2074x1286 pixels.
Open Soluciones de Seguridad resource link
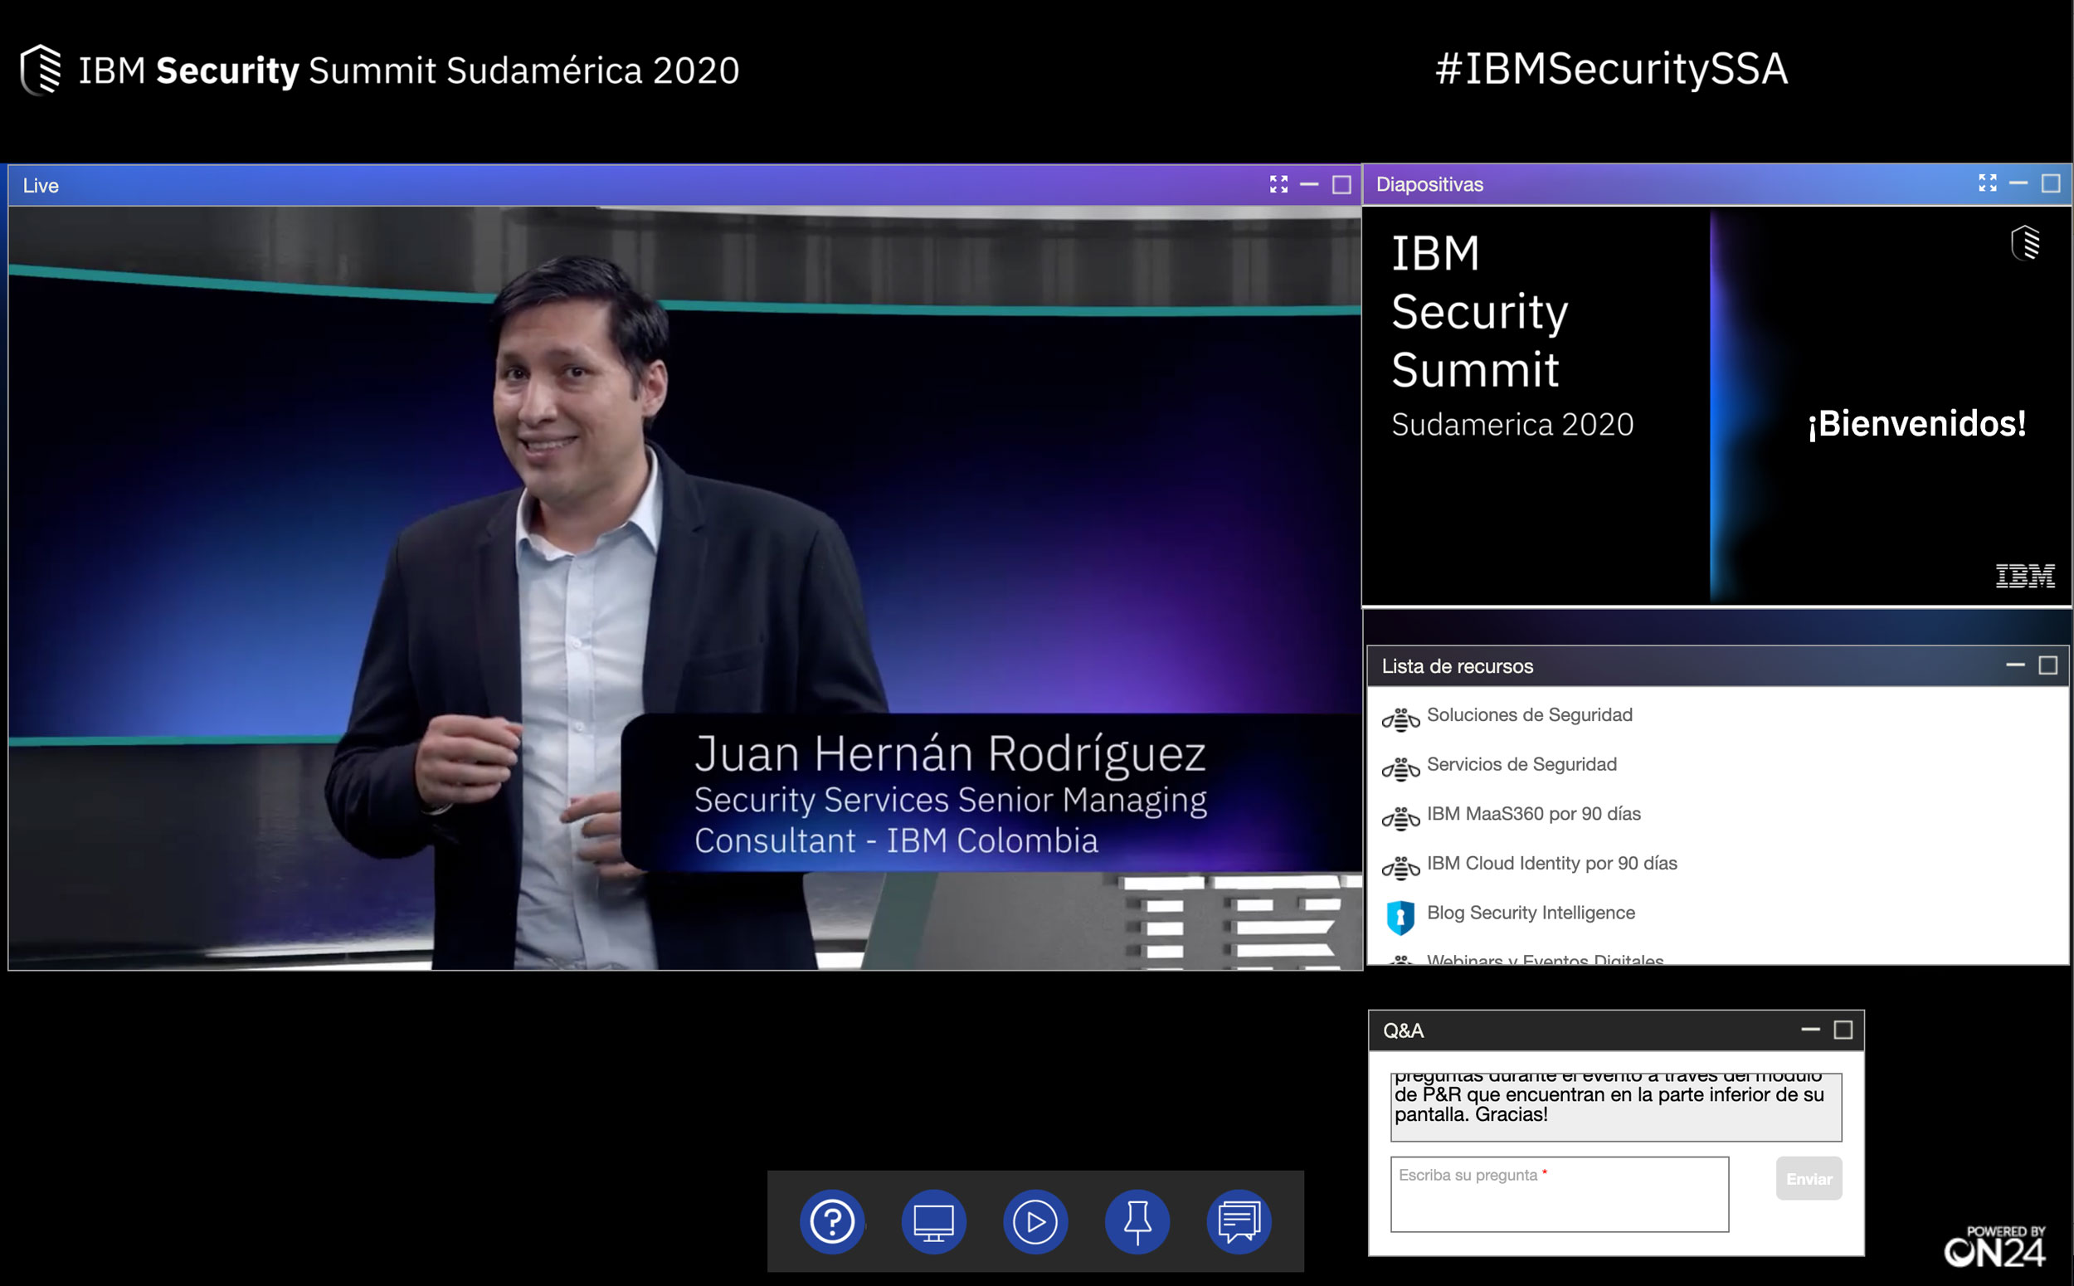1529,714
